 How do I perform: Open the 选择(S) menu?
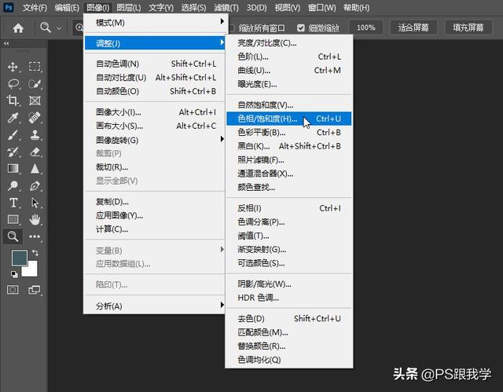193,7
